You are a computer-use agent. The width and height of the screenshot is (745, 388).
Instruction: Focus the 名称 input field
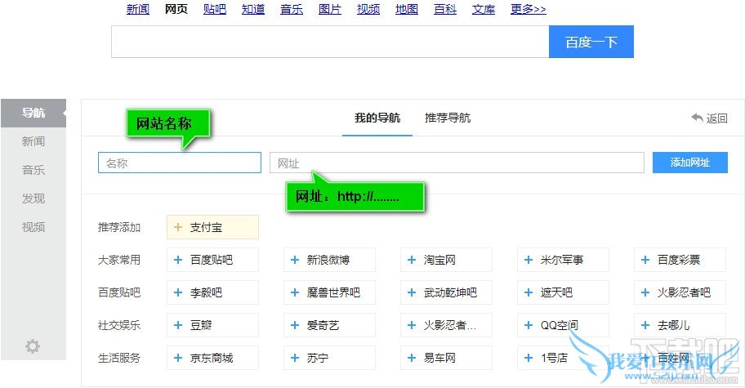[x=180, y=163]
